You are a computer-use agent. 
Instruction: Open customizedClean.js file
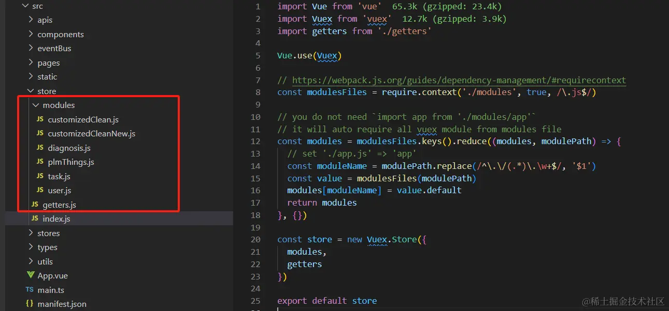83,120
